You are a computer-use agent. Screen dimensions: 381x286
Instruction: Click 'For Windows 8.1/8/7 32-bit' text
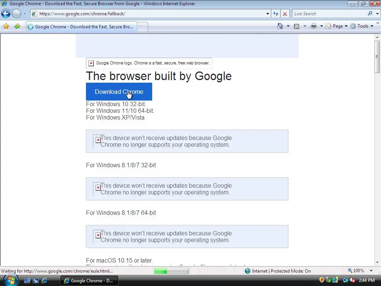(121, 165)
